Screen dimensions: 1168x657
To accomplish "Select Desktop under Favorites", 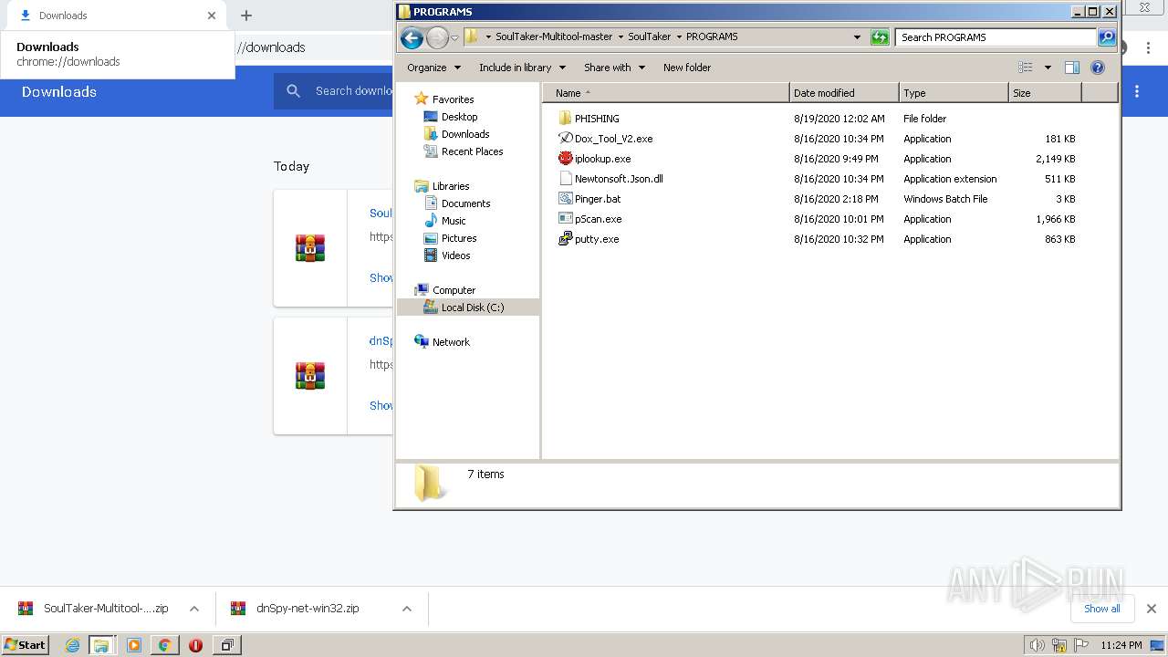I will pyautogui.click(x=459, y=117).
